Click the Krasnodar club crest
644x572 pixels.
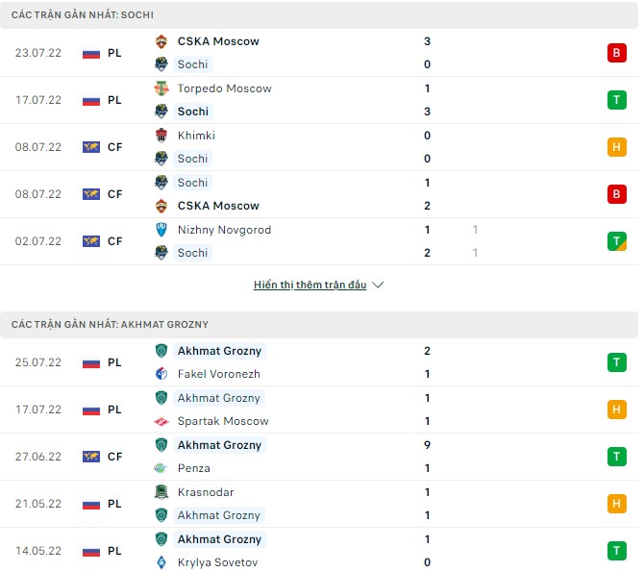tap(161, 492)
